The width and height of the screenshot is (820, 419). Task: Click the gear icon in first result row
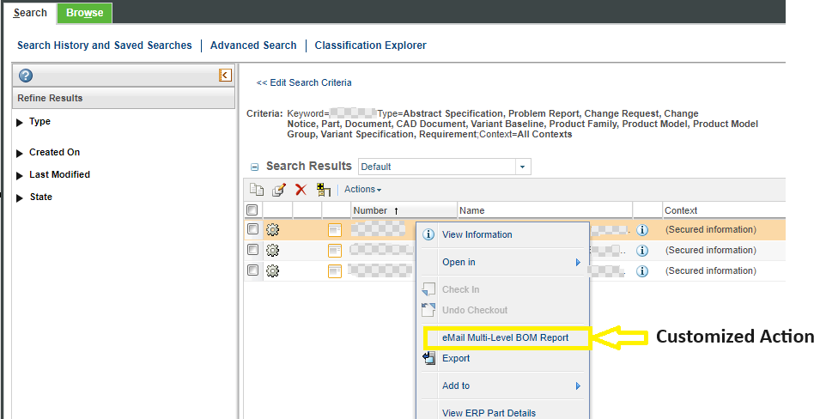[x=273, y=229]
